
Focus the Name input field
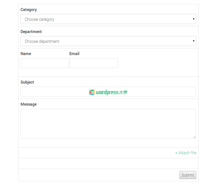click(x=45, y=63)
